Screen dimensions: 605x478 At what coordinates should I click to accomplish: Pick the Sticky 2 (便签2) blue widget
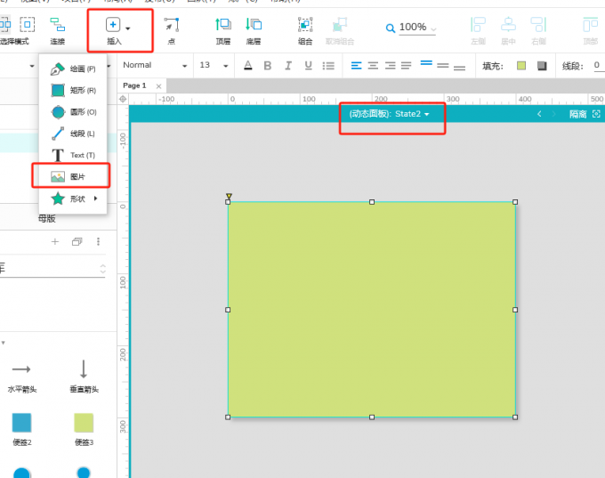click(x=21, y=430)
